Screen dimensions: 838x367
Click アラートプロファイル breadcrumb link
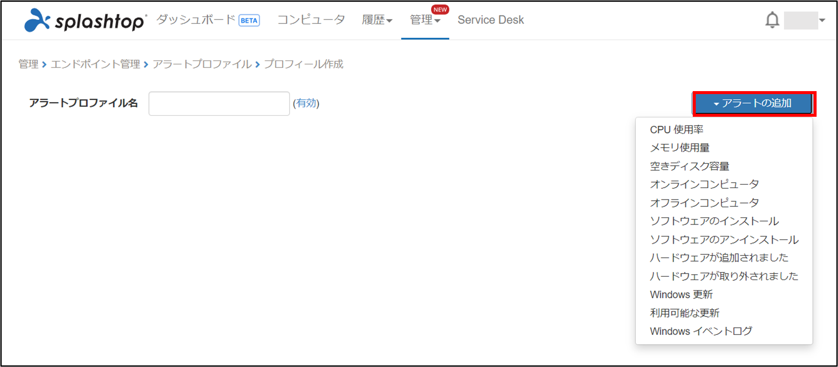tap(202, 64)
